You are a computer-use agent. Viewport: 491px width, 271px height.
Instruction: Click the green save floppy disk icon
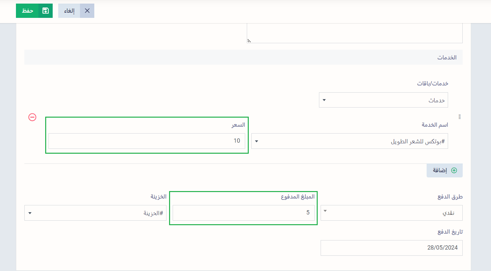pos(46,11)
